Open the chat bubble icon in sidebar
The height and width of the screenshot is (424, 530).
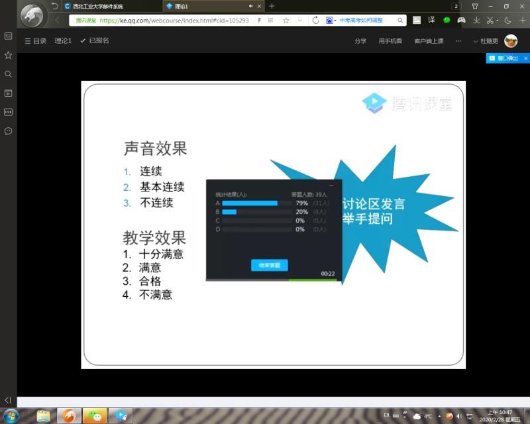[x=8, y=131]
